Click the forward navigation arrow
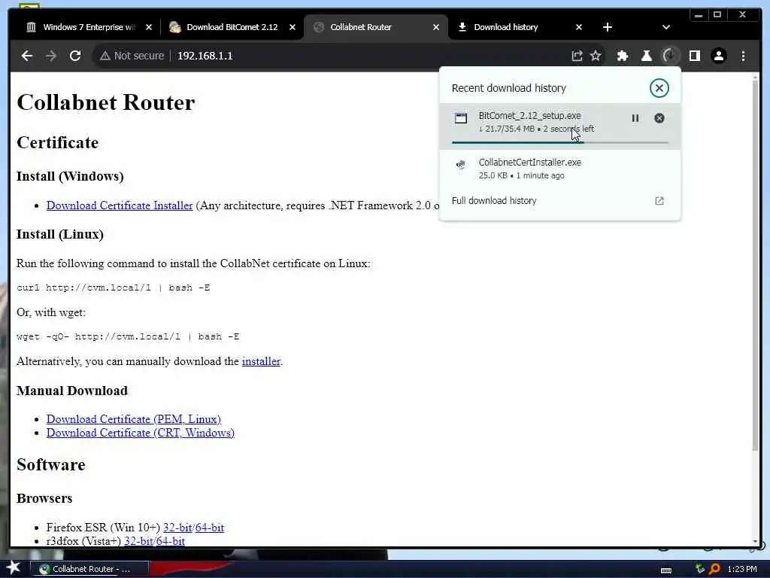The height and width of the screenshot is (578, 770). click(x=51, y=56)
